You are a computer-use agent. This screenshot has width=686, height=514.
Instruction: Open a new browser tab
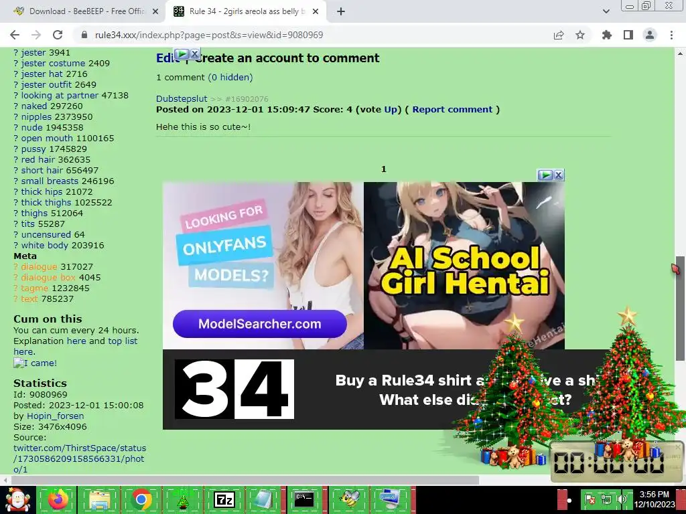coord(341,11)
